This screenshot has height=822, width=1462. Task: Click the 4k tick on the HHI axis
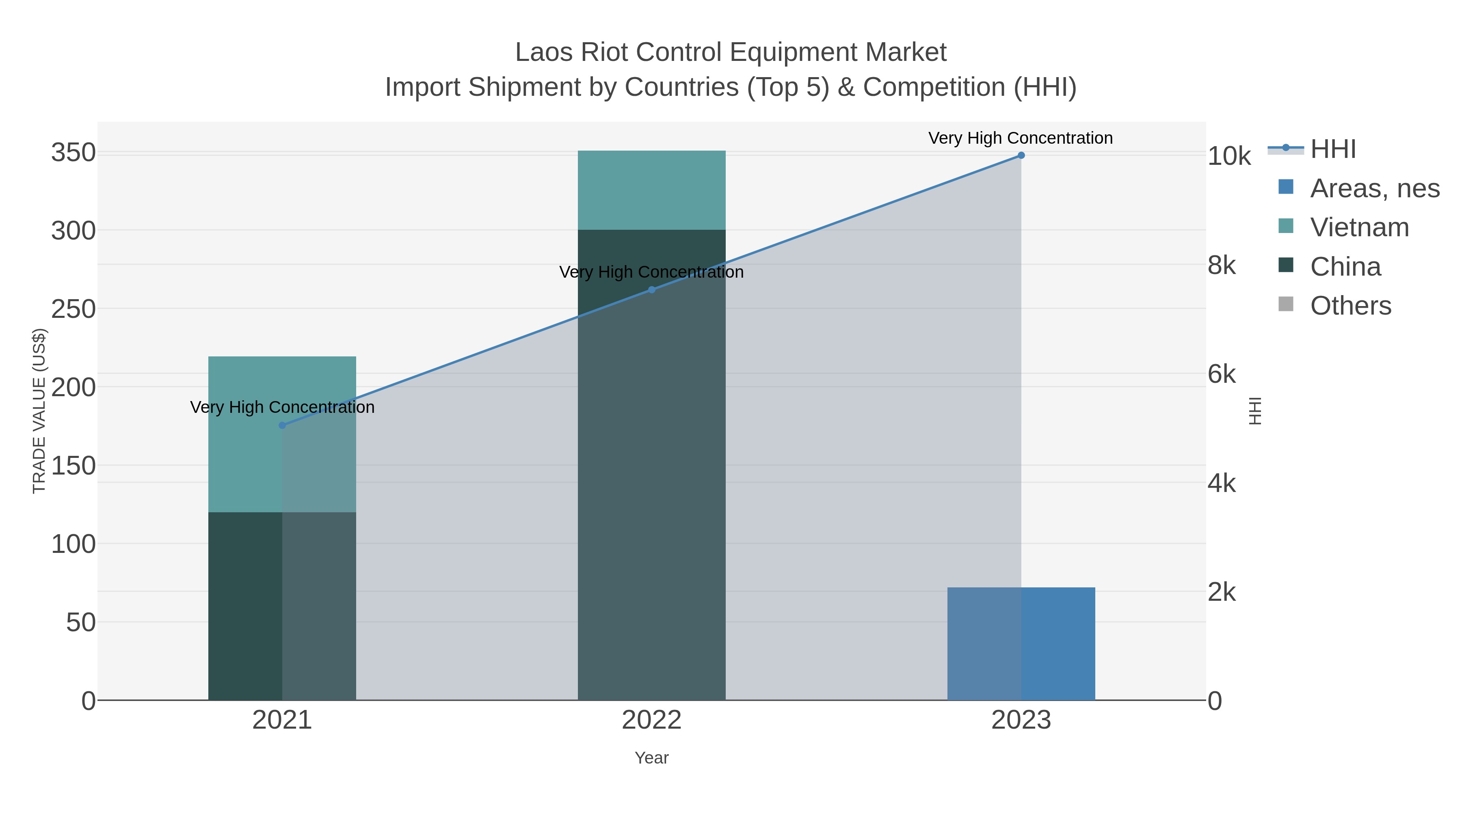tap(1221, 483)
